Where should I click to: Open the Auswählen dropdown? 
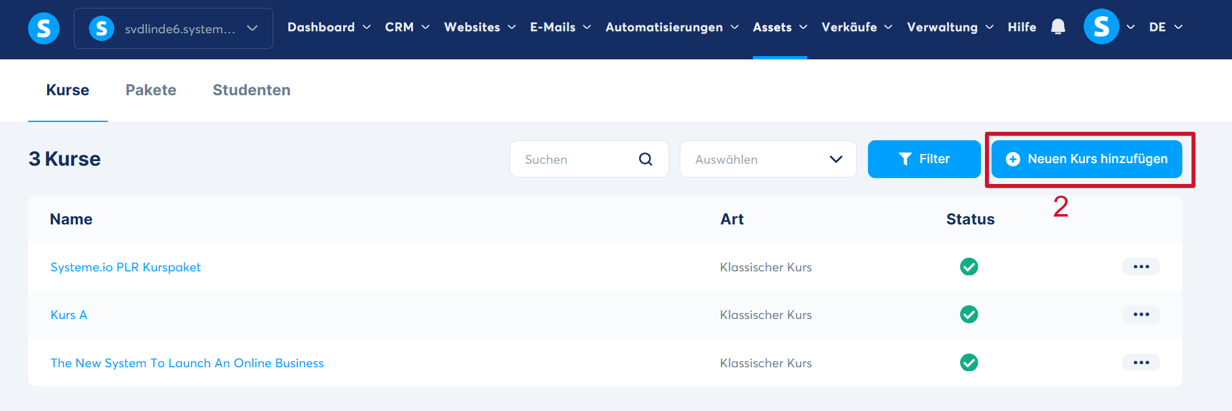click(768, 159)
